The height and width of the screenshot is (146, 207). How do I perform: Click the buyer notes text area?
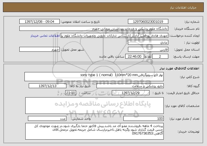tap(94, 131)
